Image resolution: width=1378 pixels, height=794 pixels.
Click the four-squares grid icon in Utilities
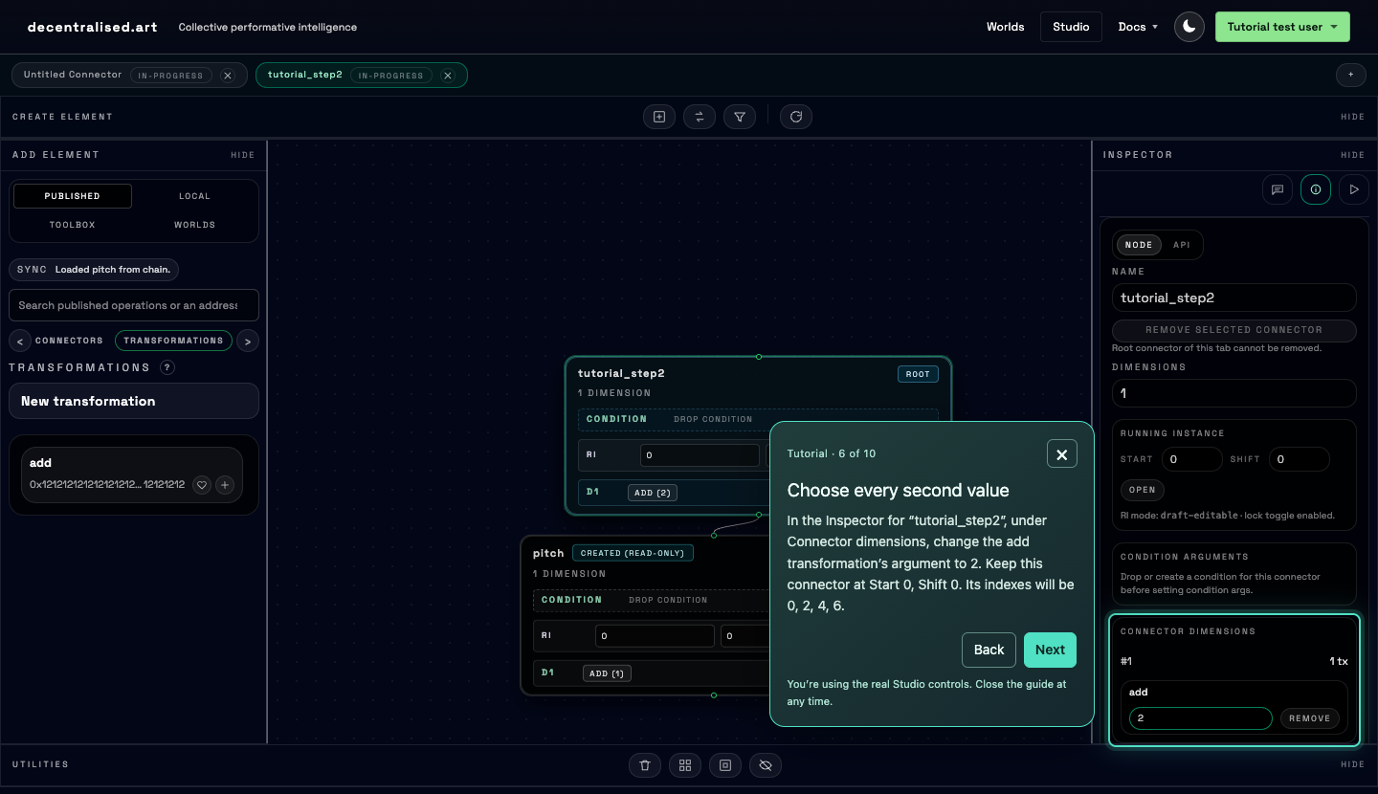(x=685, y=765)
